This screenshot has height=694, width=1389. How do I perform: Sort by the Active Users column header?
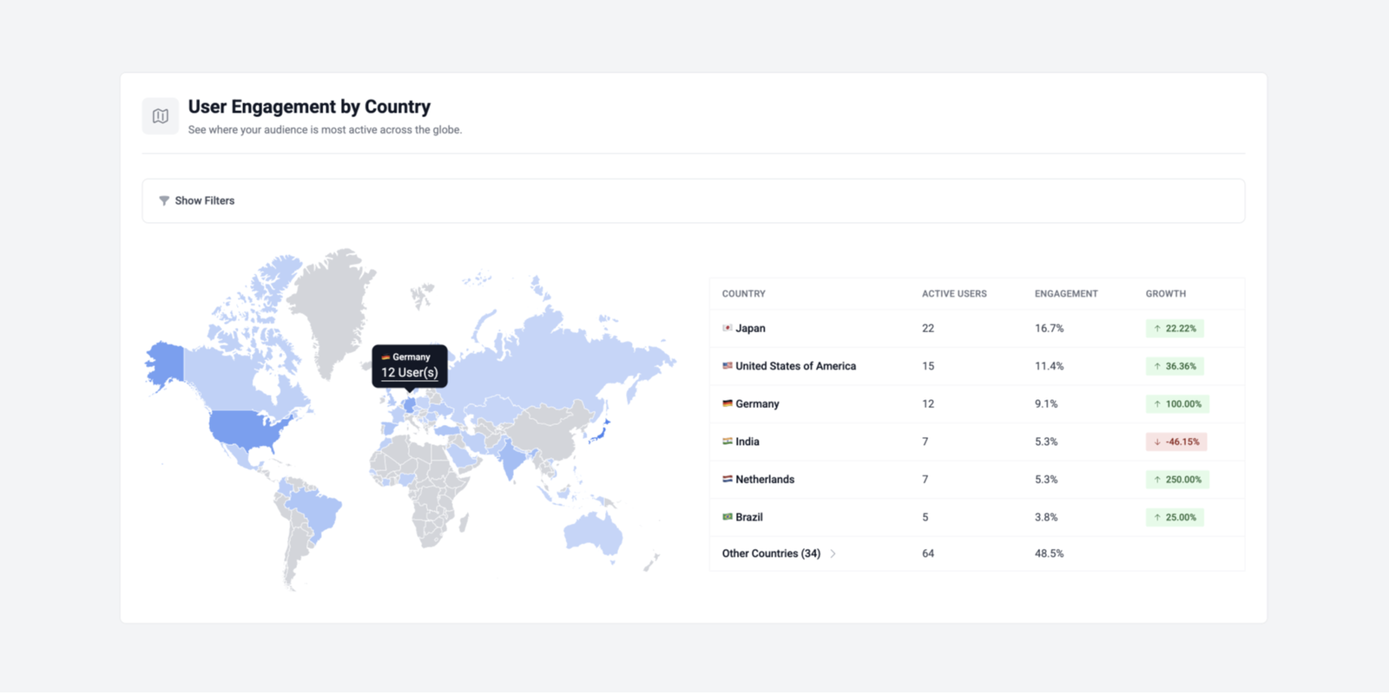tap(954, 294)
